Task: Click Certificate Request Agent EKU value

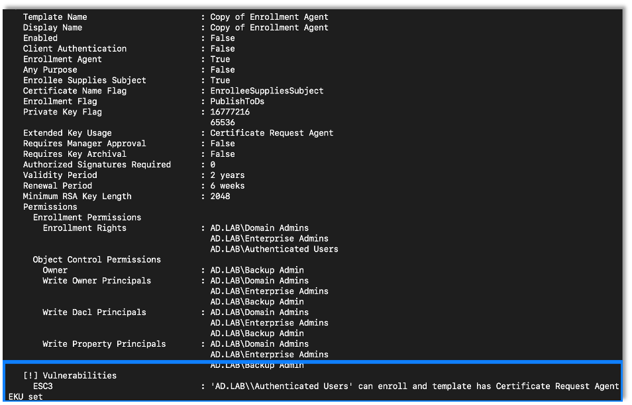Action: tap(272, 133)
